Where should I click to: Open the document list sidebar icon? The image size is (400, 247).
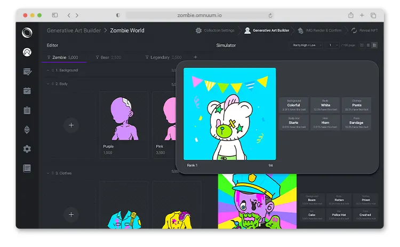pyautogui.click(x=27, y=168)
